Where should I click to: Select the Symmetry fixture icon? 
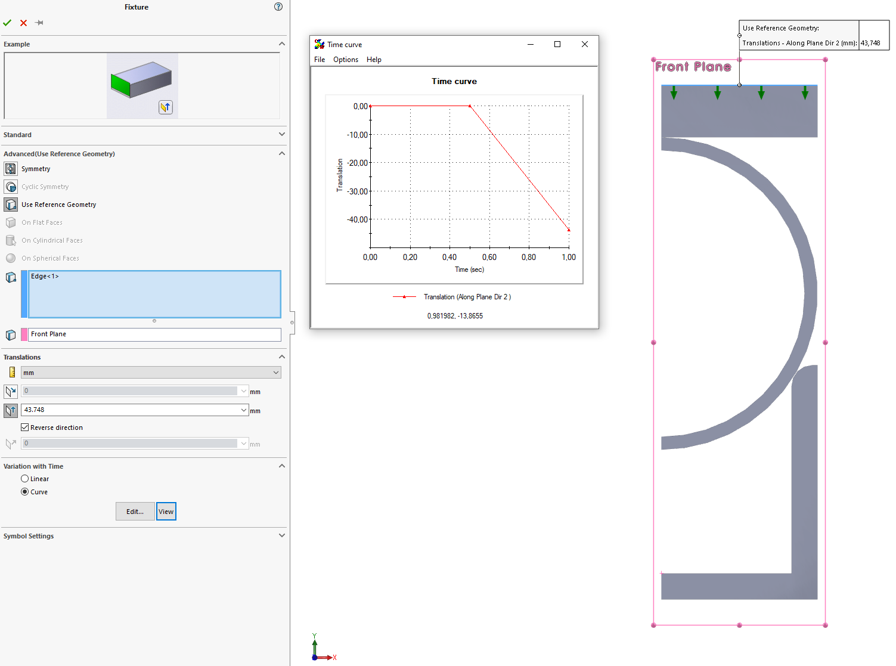(x=11, y=169)
